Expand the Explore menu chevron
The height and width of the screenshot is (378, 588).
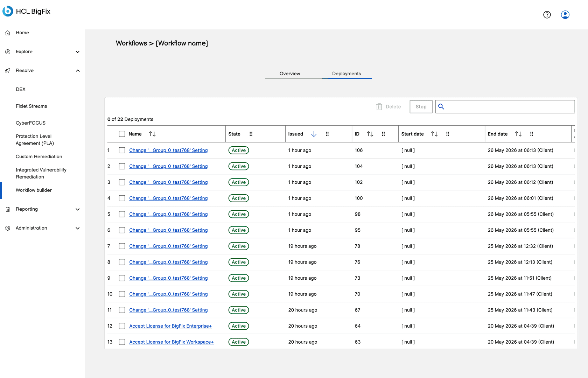tap(78, 52)
